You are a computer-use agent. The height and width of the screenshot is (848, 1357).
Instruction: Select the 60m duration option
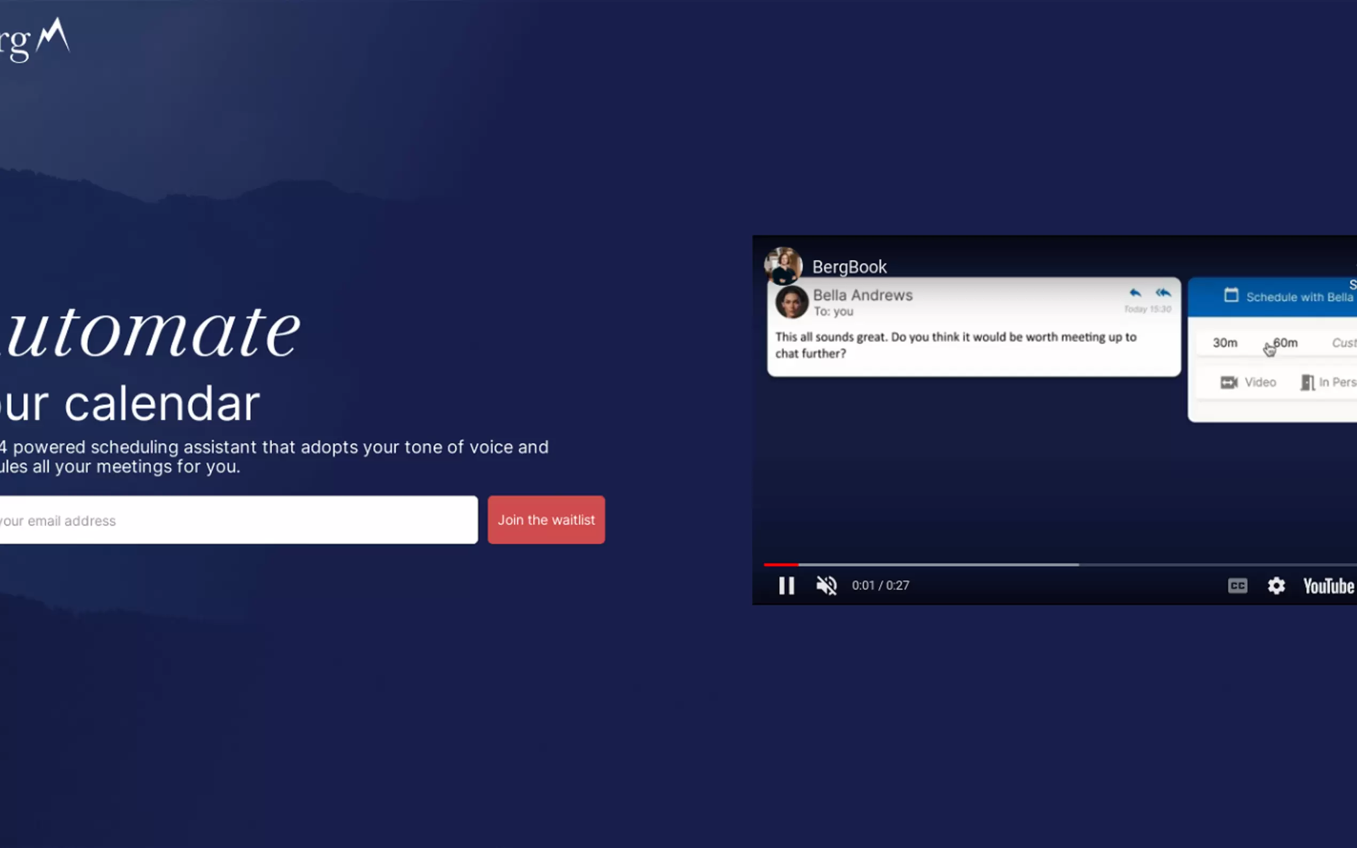[x=1285, y=343]
